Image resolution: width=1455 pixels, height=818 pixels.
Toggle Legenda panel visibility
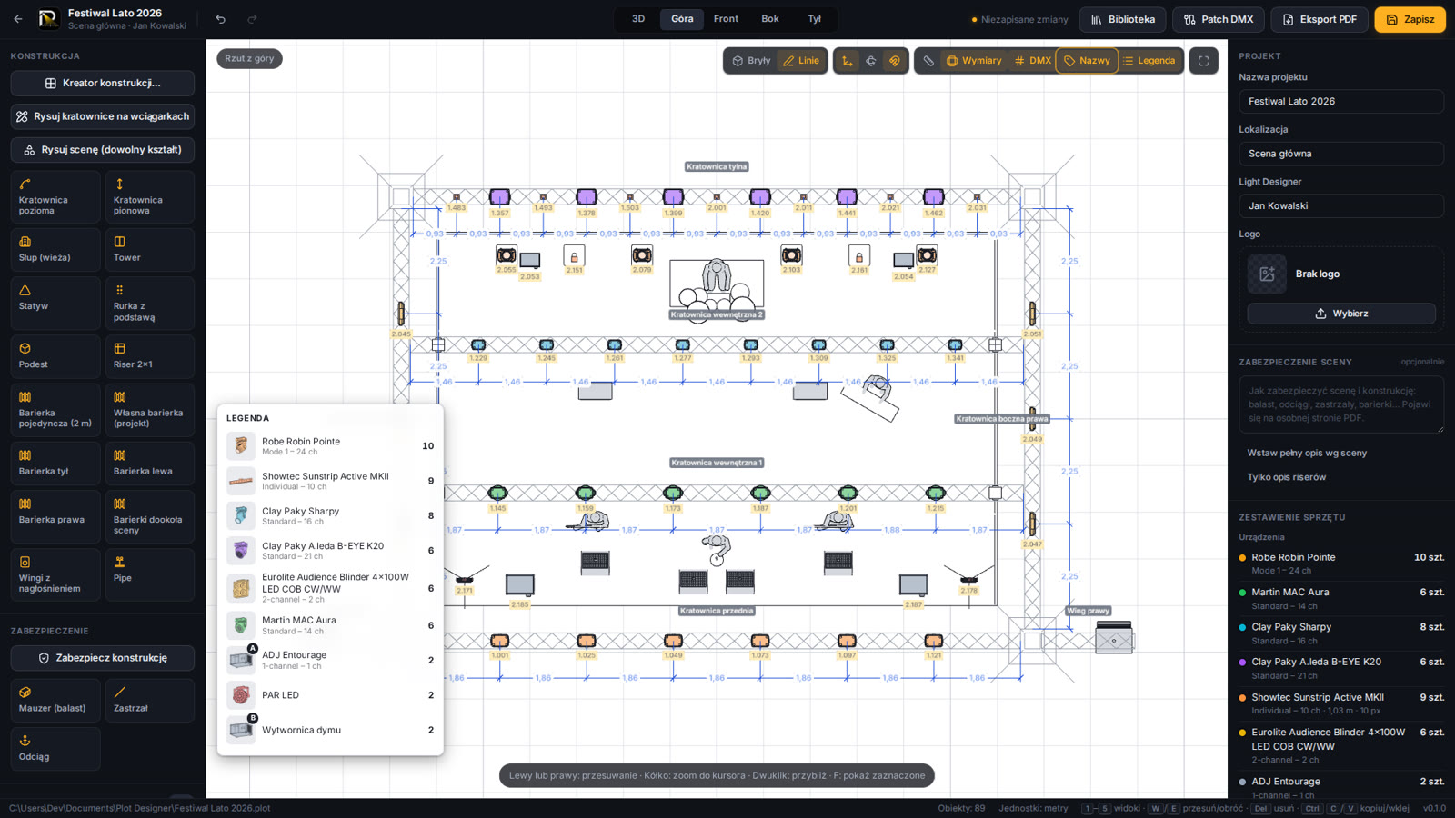[x=1149, y=61]
